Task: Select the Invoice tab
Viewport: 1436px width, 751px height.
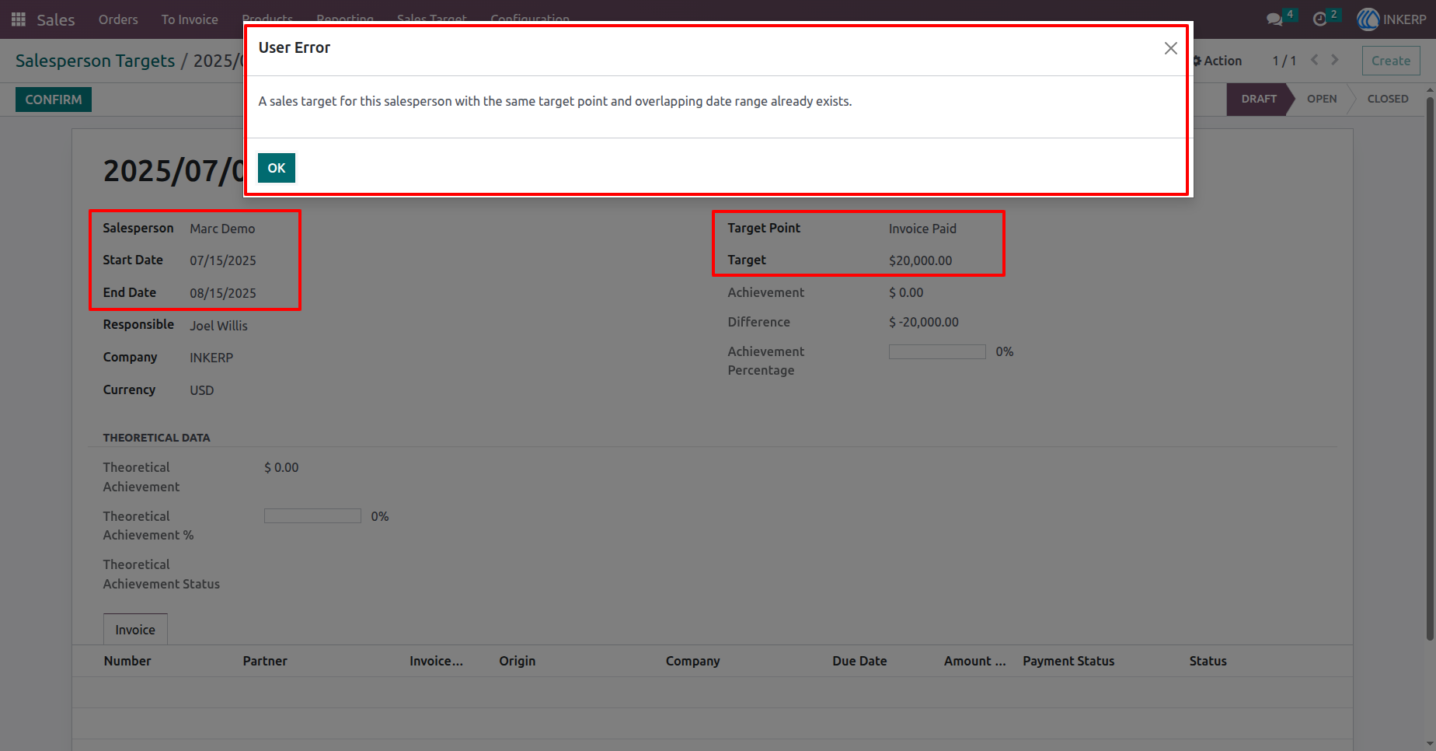Action: tap(135, 630)
